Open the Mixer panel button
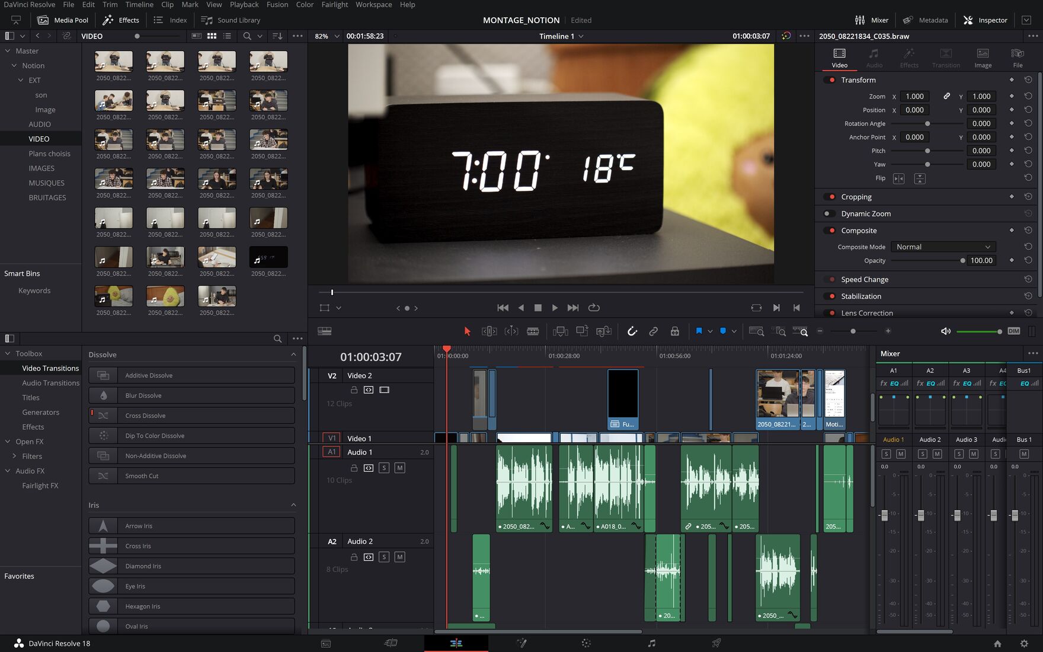 point(872,20)
